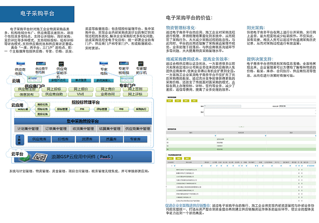Collapse the form panel using splitter handle
The width and height of the screenshot is (319, 223).
[x=240, y=126]
